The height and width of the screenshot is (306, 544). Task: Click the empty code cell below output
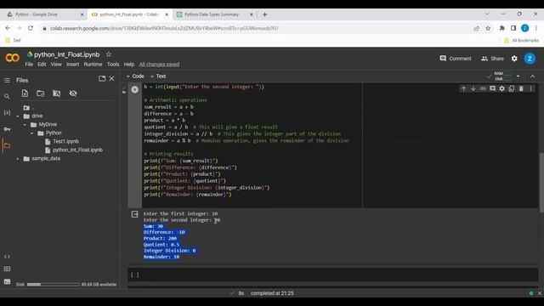(333, 275)
